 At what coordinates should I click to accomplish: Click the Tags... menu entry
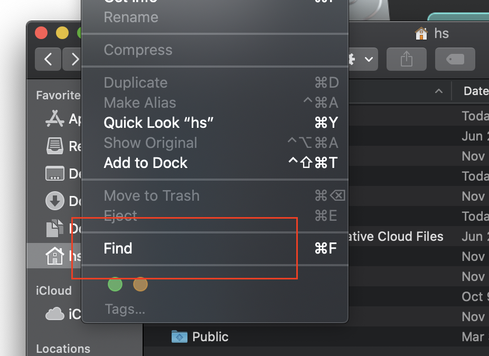point(125,309)
